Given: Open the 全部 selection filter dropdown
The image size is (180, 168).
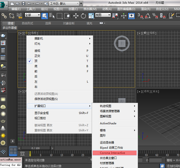Looking at the screenshot, I should pyautogui.click(x=32, y=15).
